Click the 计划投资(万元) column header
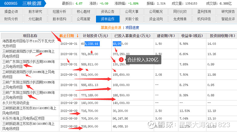Screen dimensions: 237x132 (96, 36)
